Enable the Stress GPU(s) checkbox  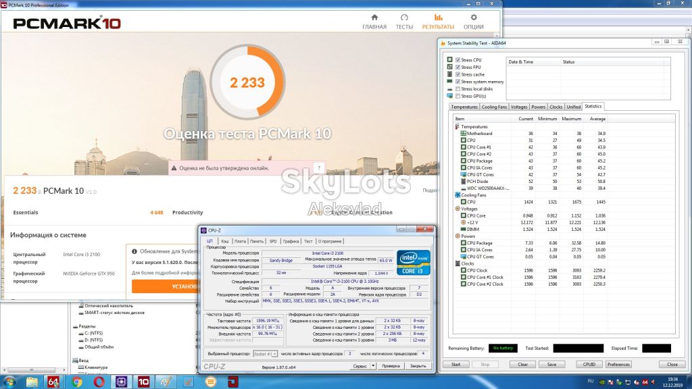point(458,96)
